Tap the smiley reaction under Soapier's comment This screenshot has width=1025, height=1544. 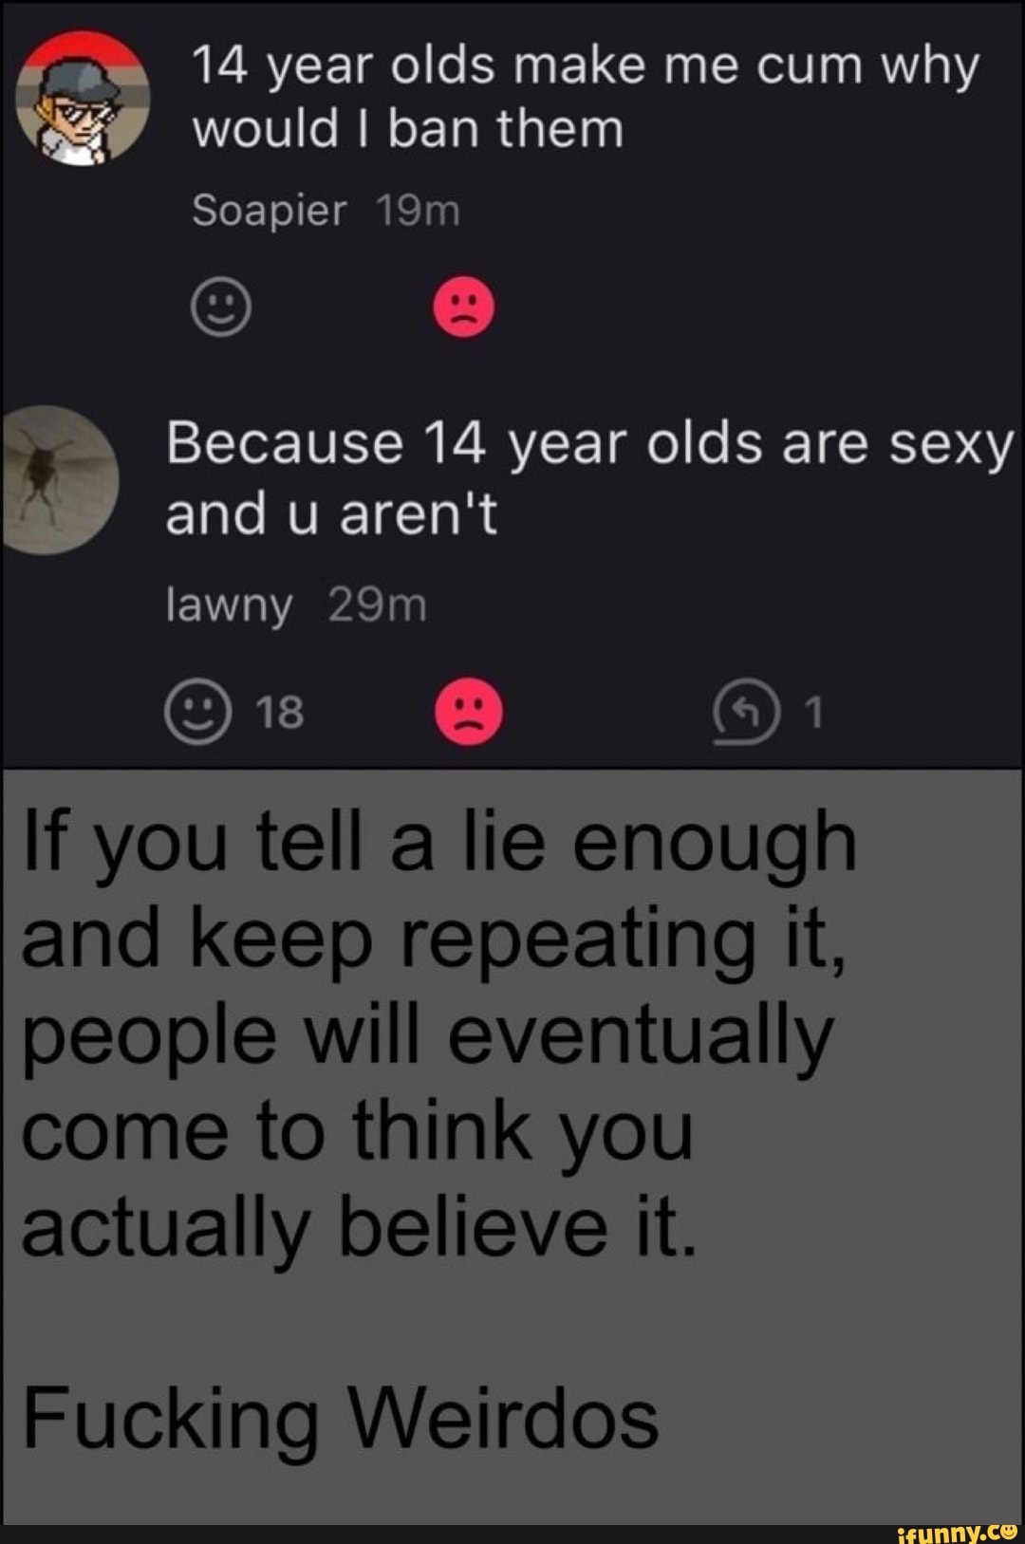coord(221,307)
